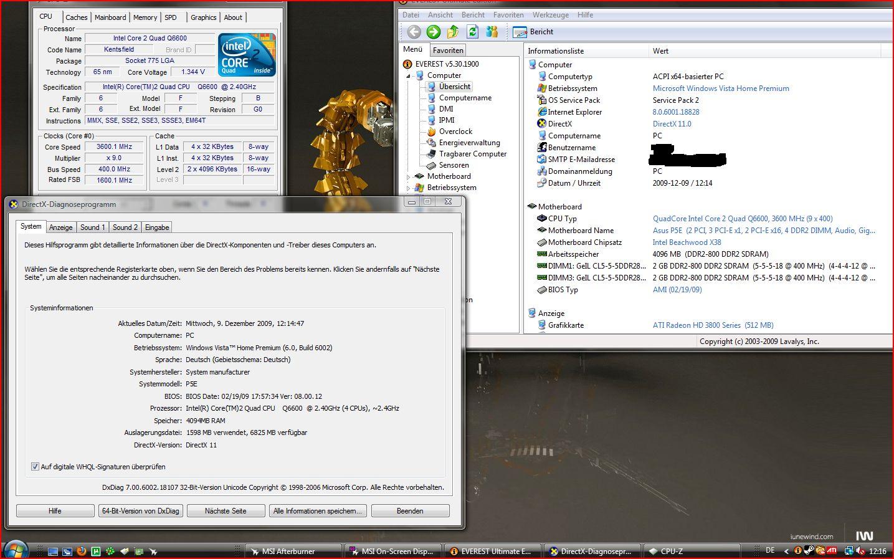
Task: Click the Betriebssystem Windows flag icon in list
Action: coord(542,88)
